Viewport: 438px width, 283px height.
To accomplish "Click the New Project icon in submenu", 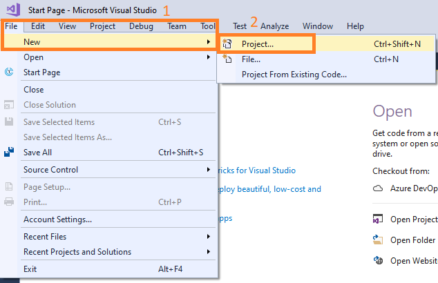I will (227, 43).
